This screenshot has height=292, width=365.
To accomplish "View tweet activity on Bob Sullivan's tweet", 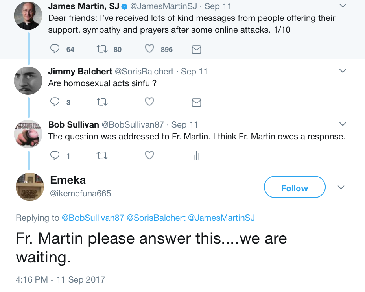I will [197, 155].
